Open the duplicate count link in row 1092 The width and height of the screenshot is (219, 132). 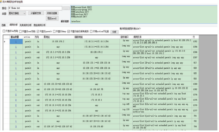[15, 42]
